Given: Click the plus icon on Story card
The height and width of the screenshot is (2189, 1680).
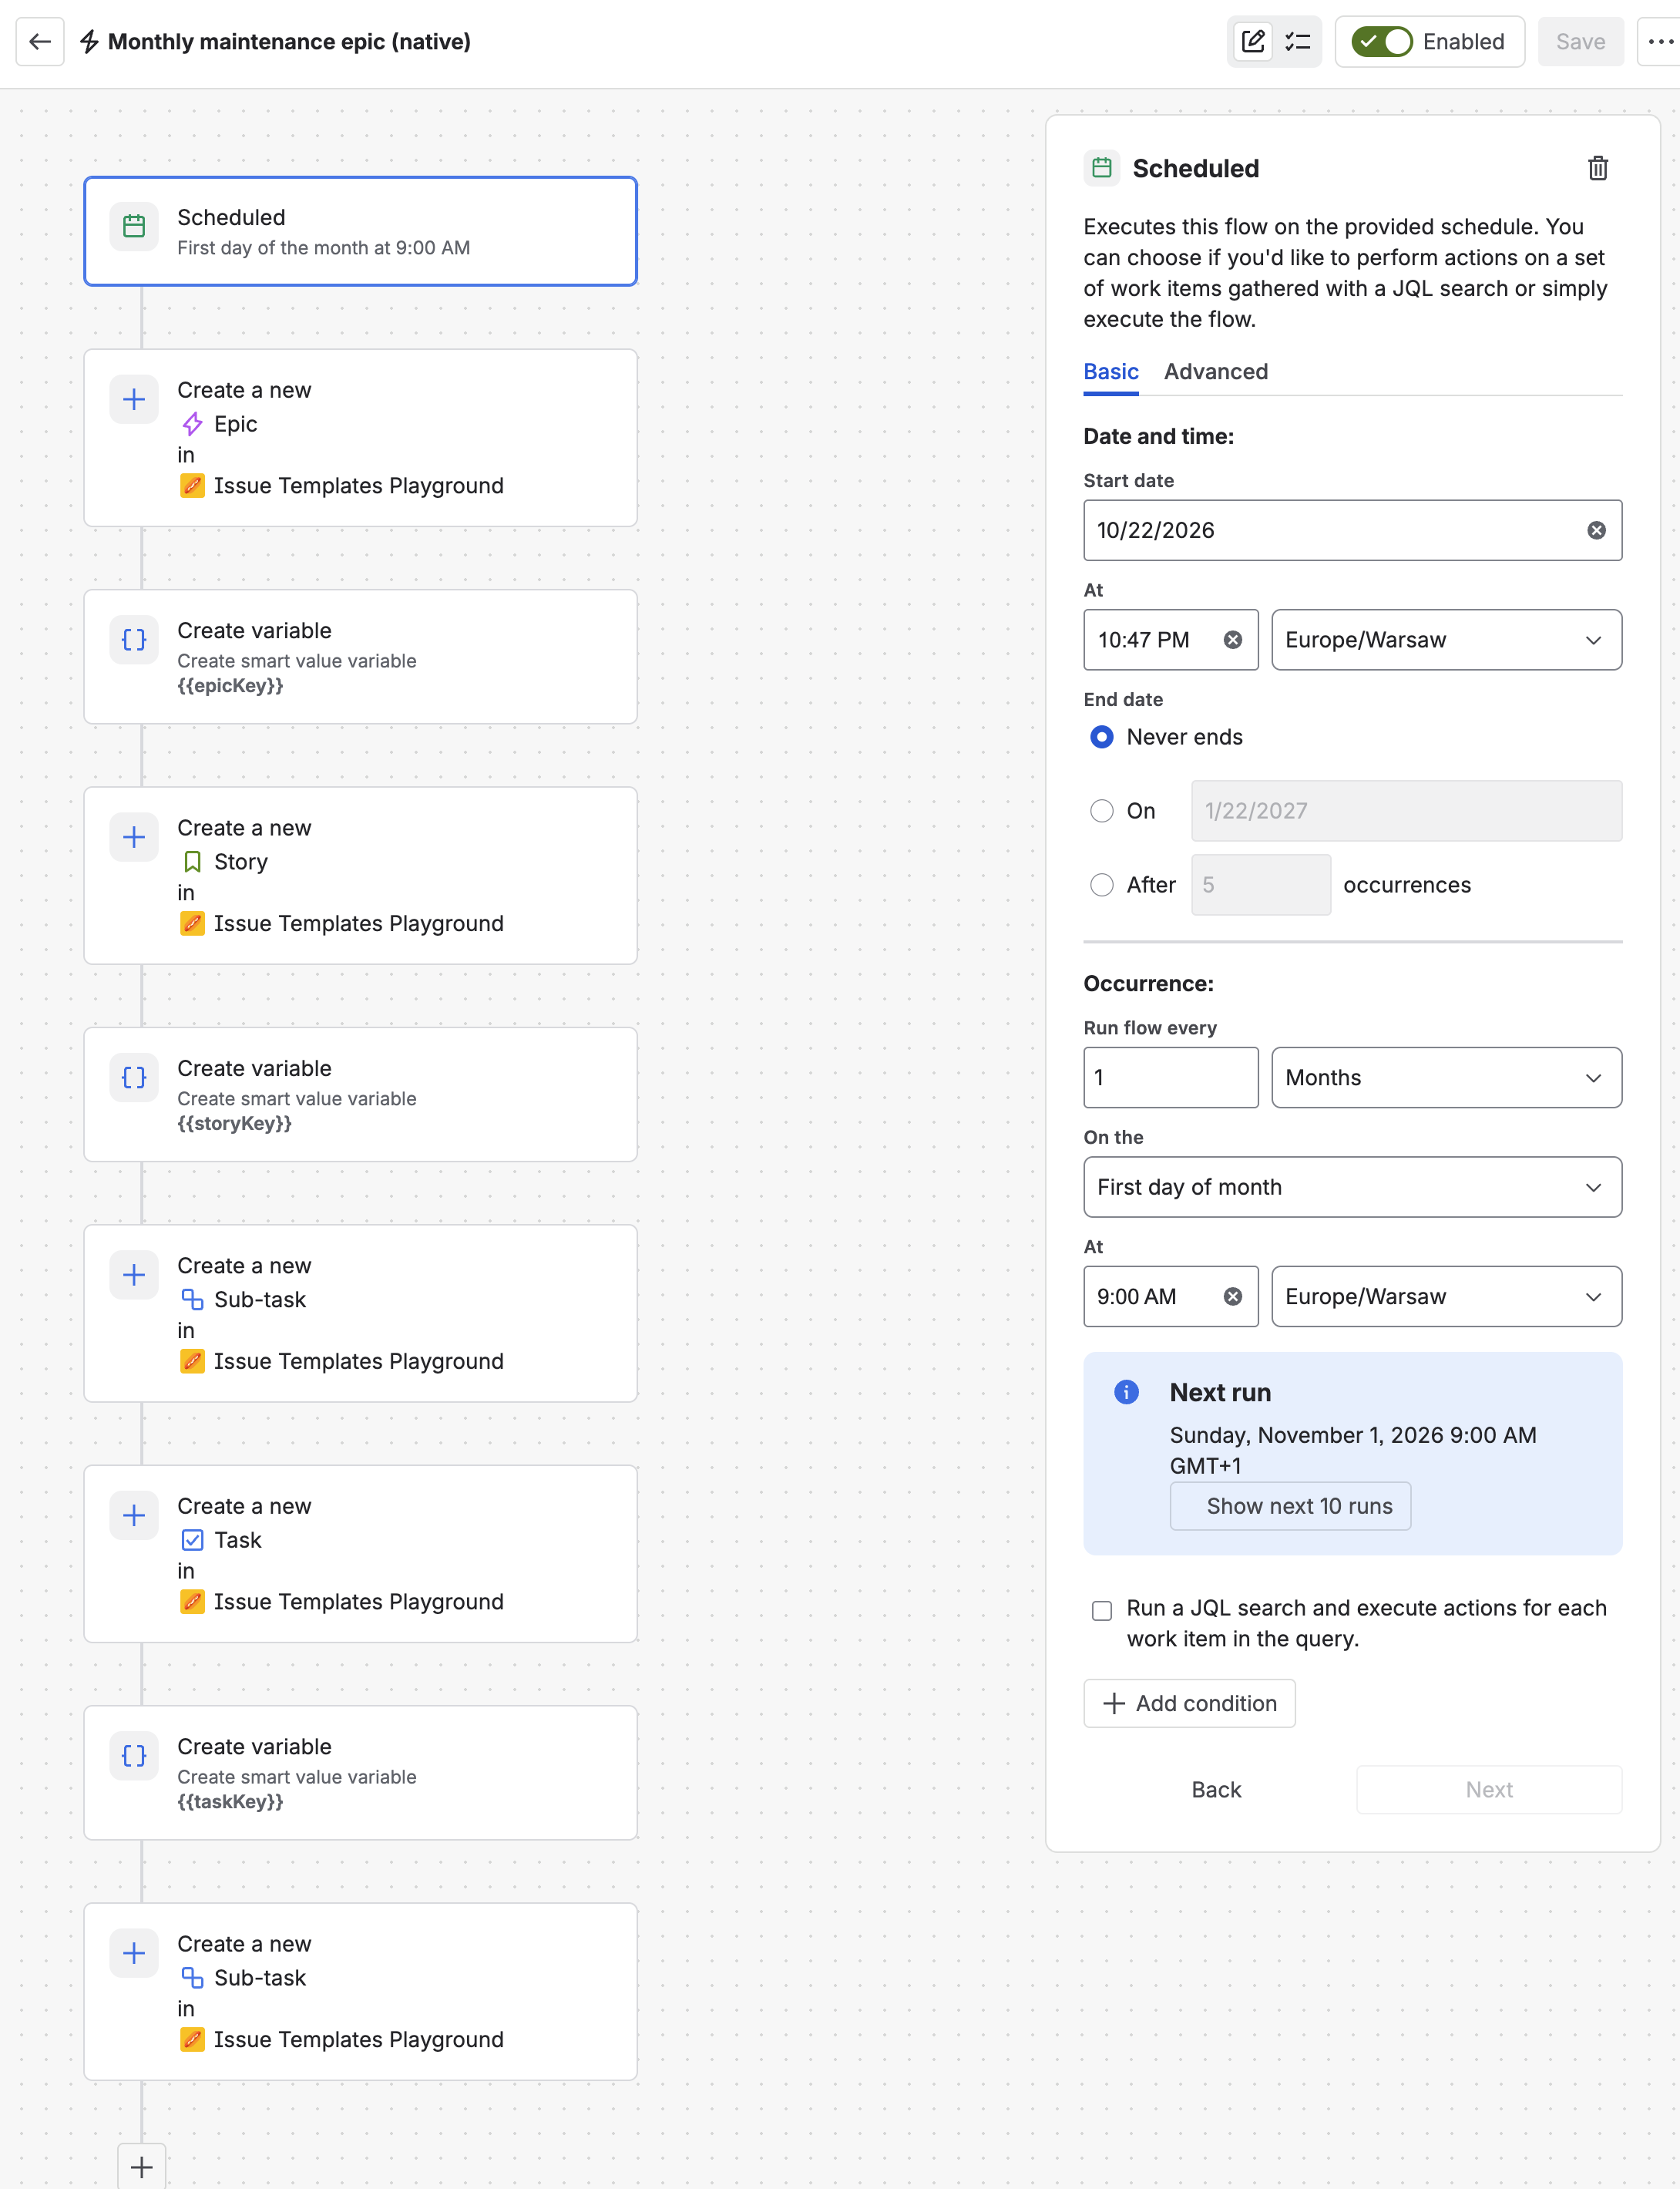Looking at the screenshot, I should pyautogui.click(x=134, y=837).
